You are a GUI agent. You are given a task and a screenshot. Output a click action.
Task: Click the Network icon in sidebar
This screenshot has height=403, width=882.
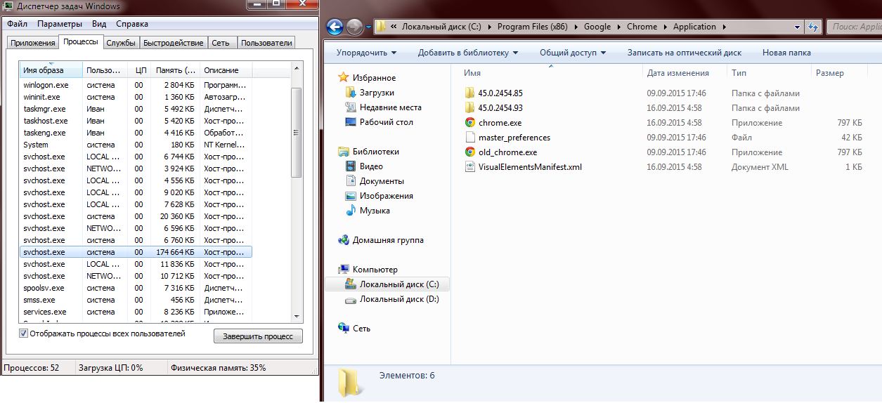[x=344, y=328]
